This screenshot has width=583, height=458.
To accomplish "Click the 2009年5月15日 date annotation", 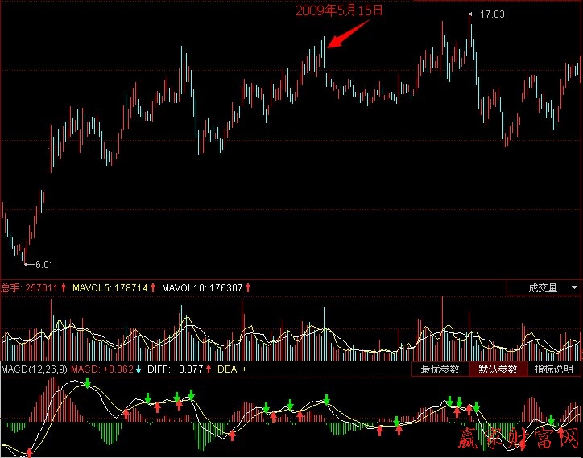I will click(339, 10).
